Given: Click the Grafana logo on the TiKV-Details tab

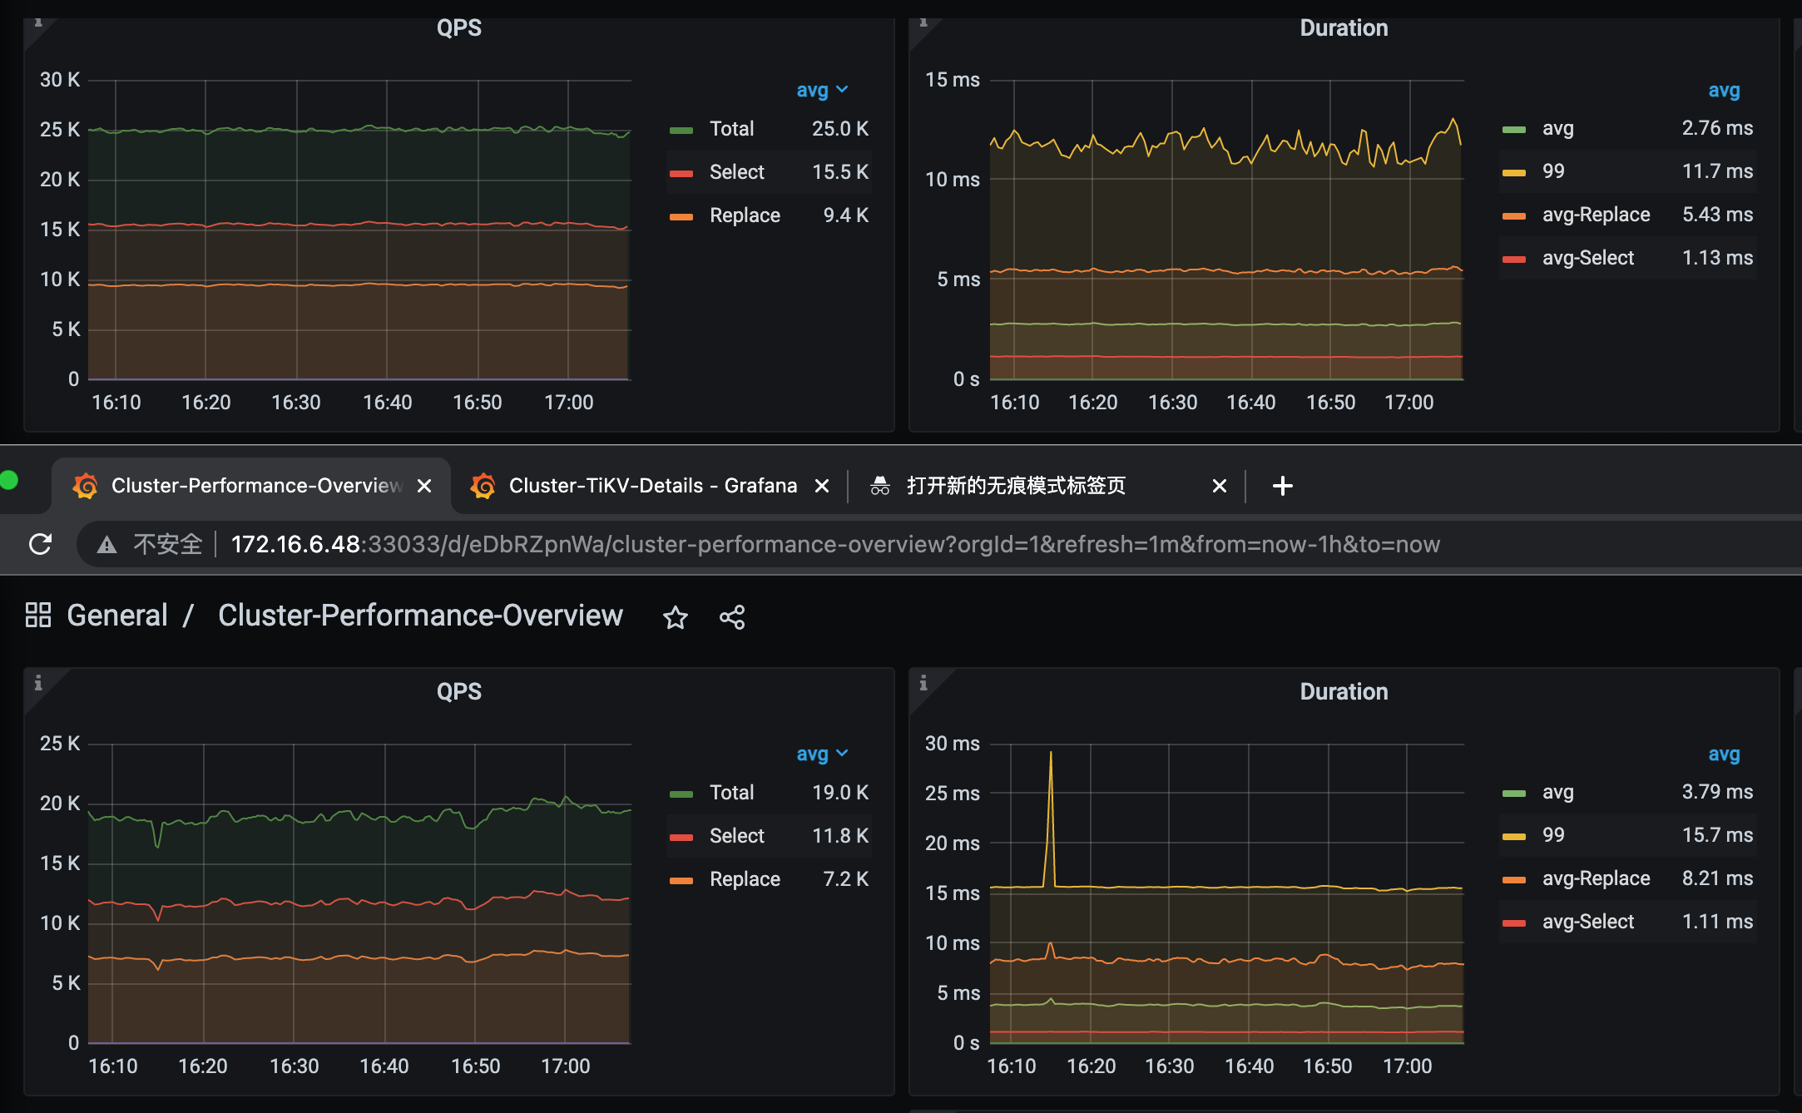Looking at the screenshot, I should click(483, 485).
